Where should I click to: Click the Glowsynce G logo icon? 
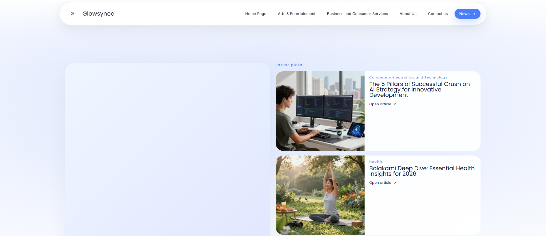72,14
